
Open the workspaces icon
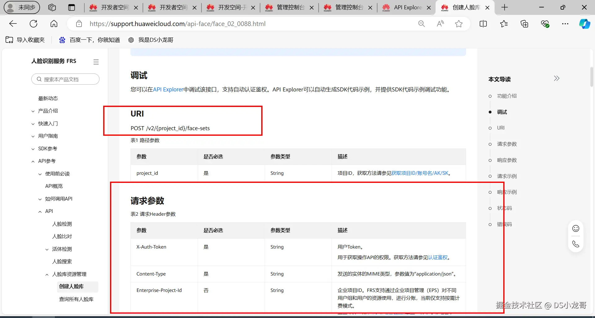pos(52,7)
